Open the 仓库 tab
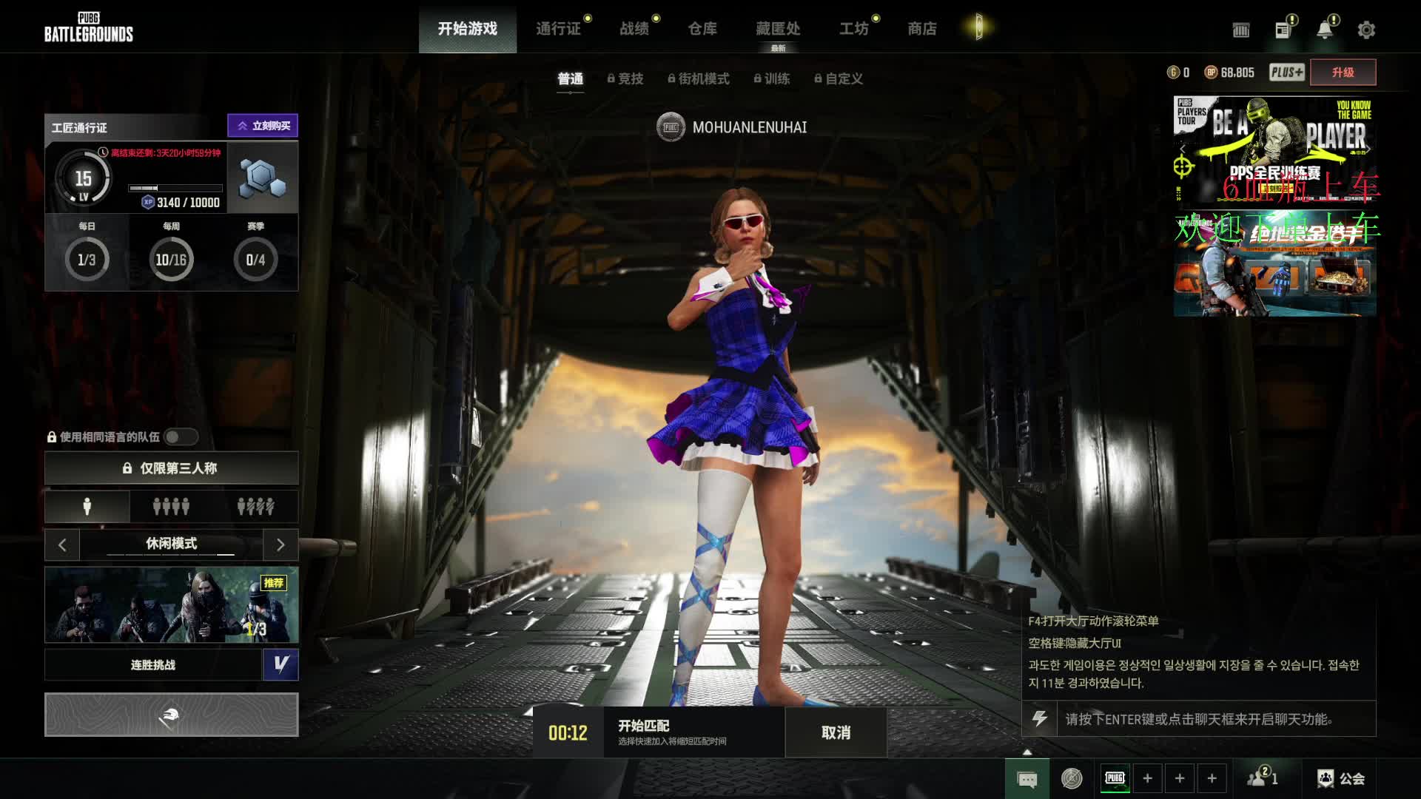Screen dimensions: 1421x799 point(702,28)
